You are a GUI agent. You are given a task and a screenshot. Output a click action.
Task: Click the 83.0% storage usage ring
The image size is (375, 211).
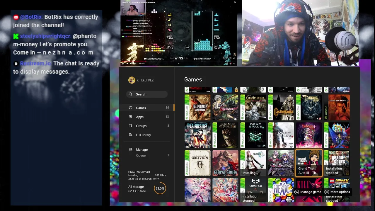(160, 188)
